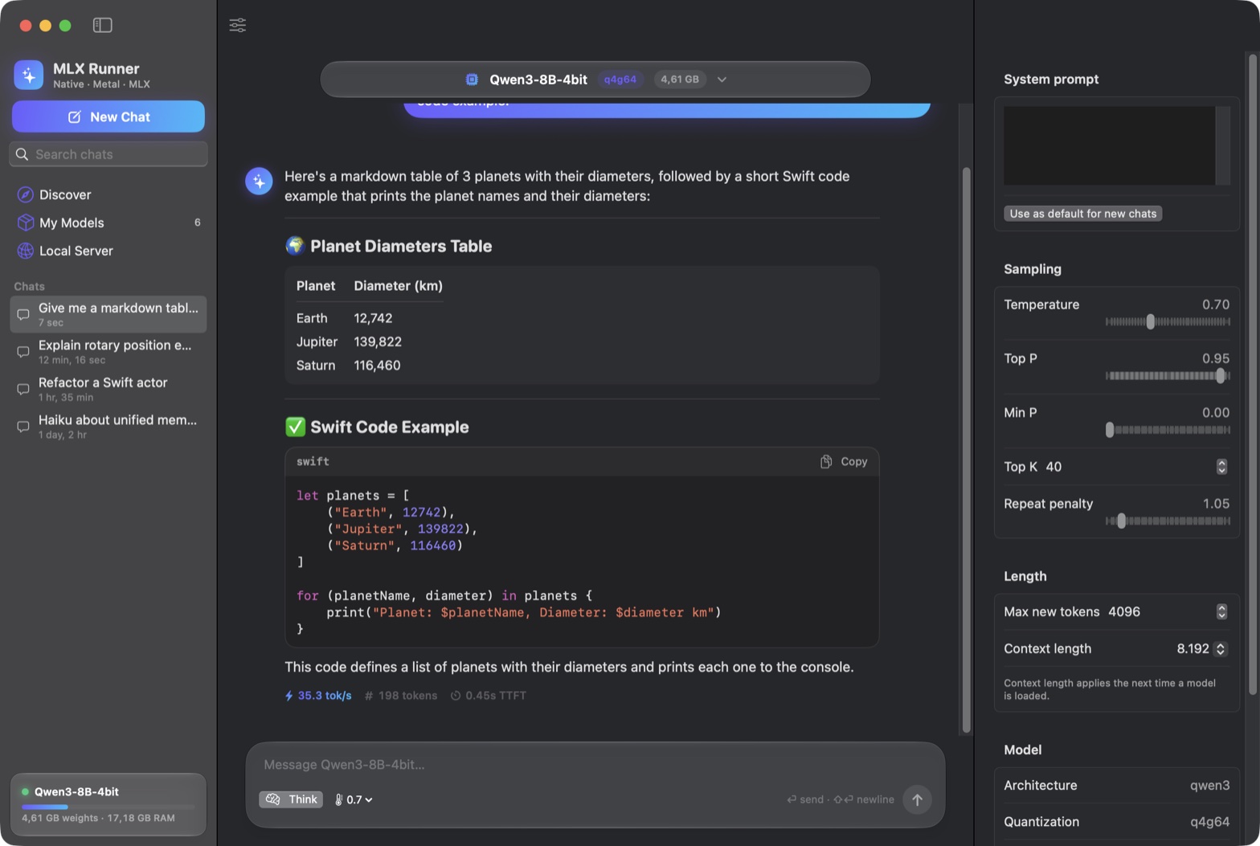The image size is (1260, 846).
Task: Copy the Swift code block
Action: point(844,461)
